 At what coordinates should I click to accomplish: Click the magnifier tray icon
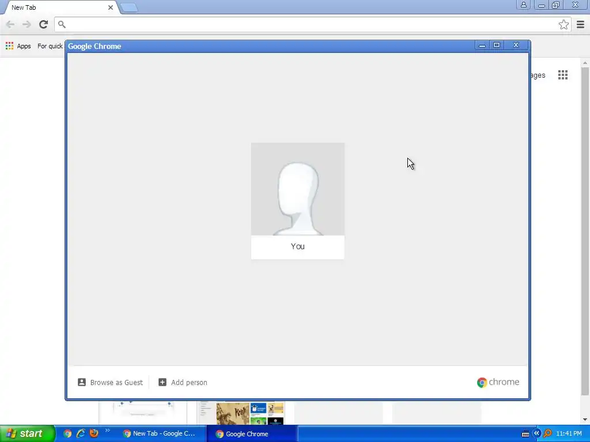click(x=547, y=433)
